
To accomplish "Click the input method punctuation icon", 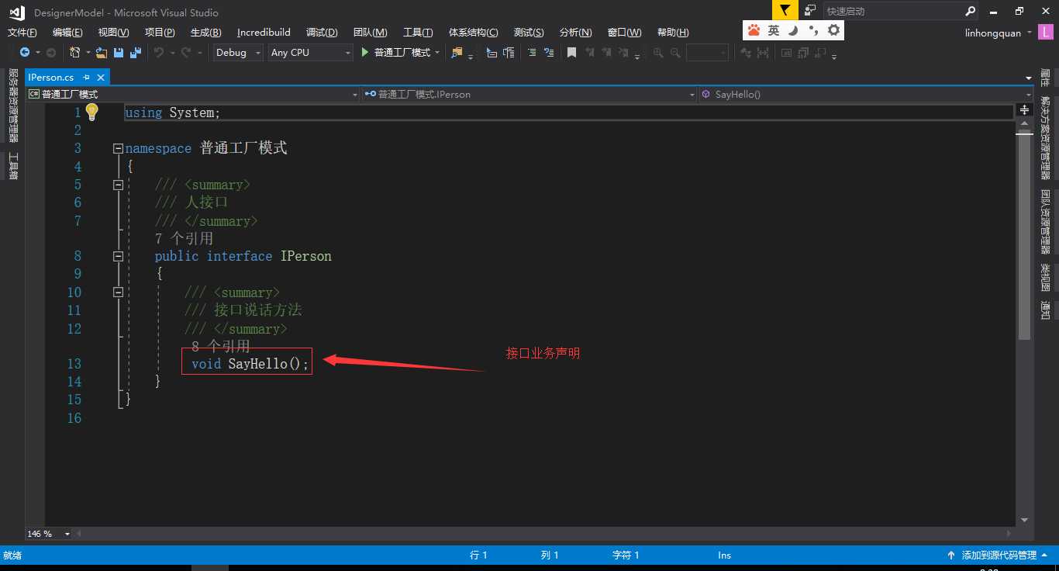I will pos(812,30).
